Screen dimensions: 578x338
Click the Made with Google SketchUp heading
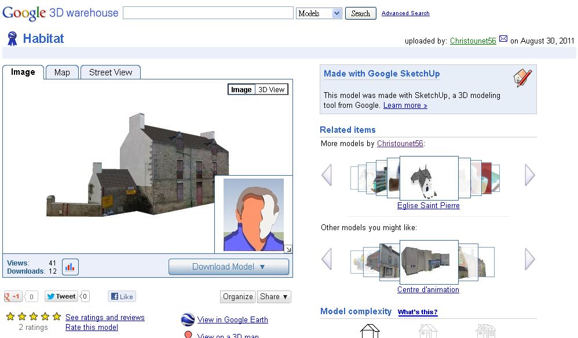coord(382,74)
